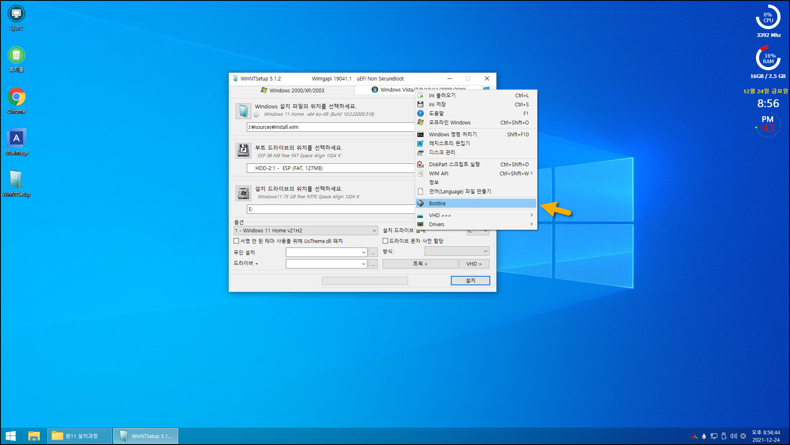Select 오프라인 Windows menu entry
Viewport: 790px width, 445px height.
(x=476, y=122)
